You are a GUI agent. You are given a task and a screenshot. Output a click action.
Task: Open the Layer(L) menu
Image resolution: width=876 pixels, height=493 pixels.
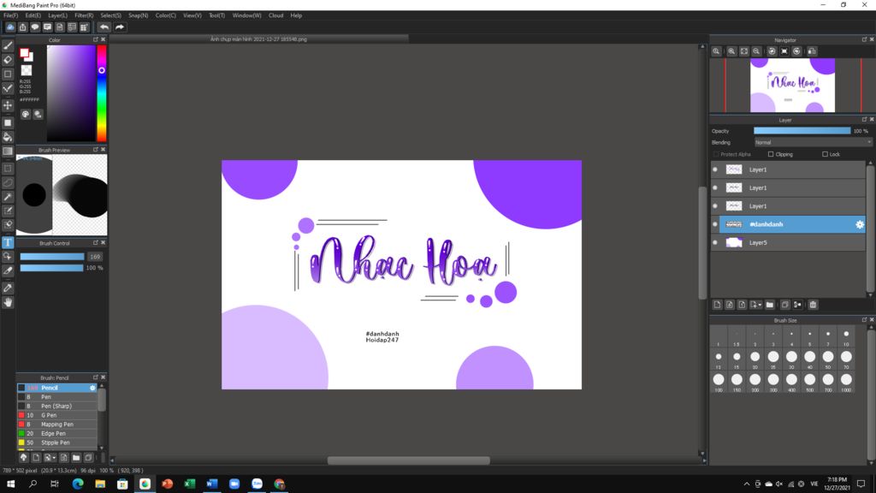click(x=57, y=15)
